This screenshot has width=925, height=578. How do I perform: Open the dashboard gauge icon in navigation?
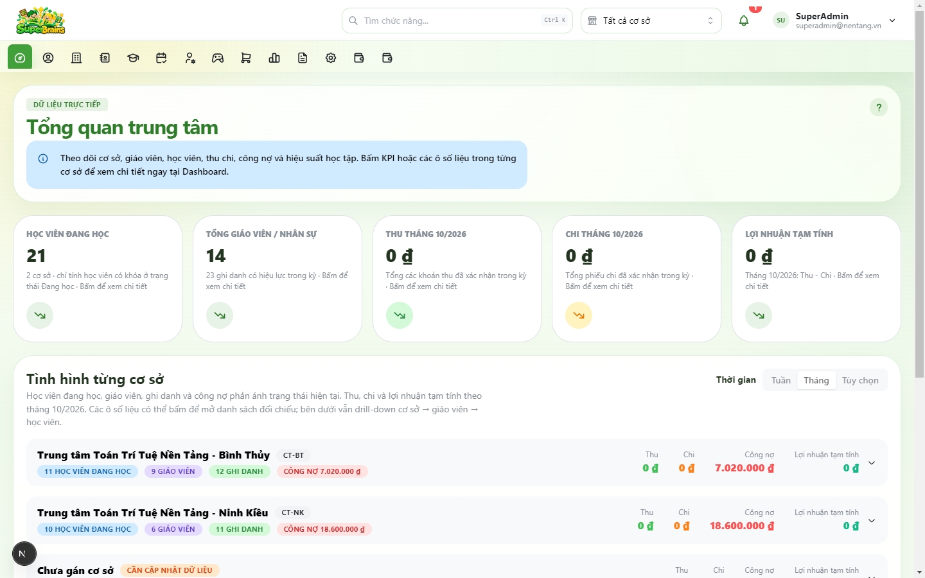[x=20, y=57]
